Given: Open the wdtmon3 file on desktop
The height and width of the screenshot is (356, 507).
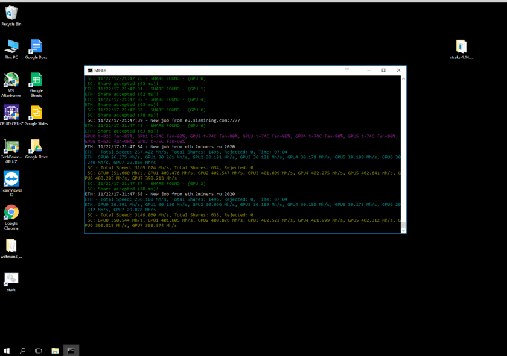Looking at the screenshot, I should (x=11, y=246).
